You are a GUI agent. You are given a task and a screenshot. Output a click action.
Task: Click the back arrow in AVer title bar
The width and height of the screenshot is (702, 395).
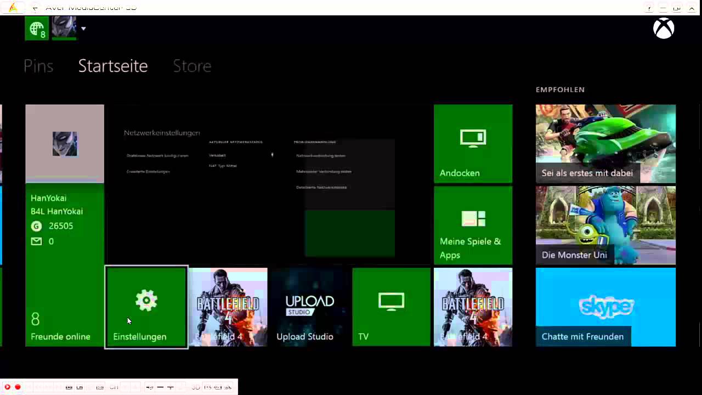pos(35,8)
